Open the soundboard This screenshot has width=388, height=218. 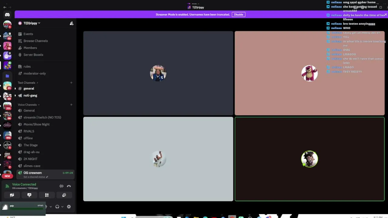[x=64, y=195]
